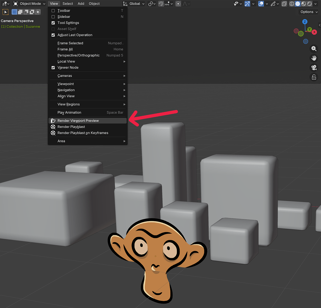Open the Object Mode dropdown
Viewport: 321px width, 308px height.
point(29,4)
